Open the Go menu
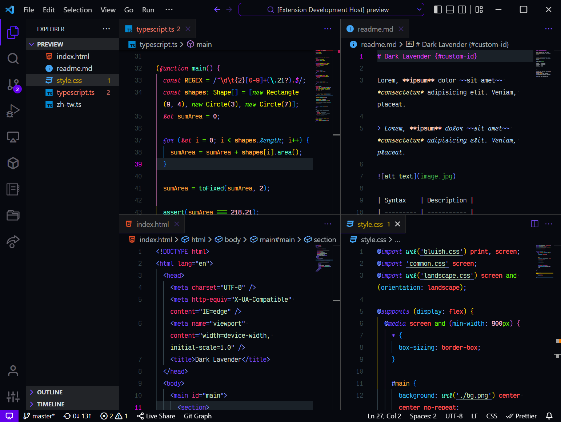 (129, 10)
